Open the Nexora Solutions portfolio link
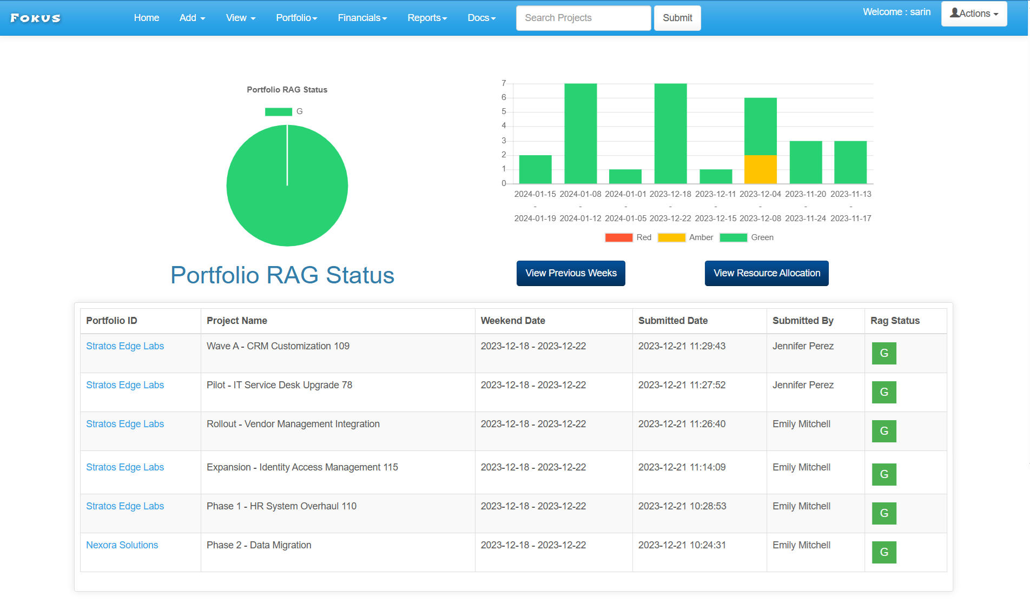This screenshot has width=1030, height=610. pyautogui.click(x=122, y=545)
